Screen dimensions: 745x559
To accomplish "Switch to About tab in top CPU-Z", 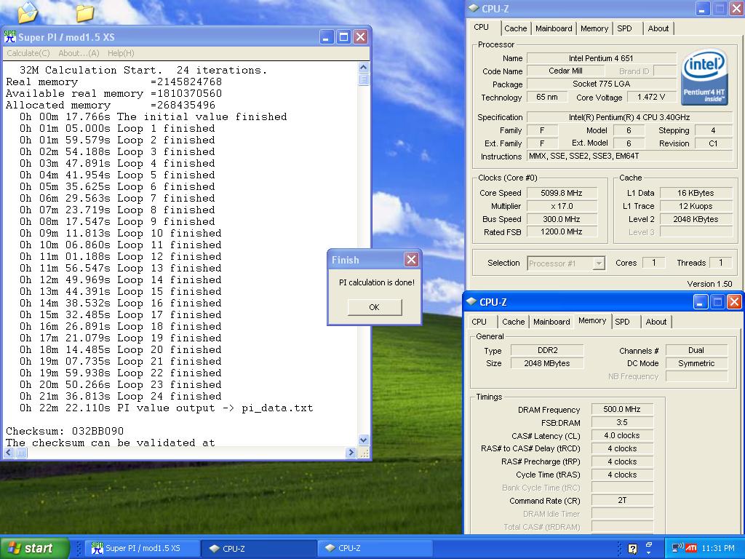I will (x=658, y=28).
